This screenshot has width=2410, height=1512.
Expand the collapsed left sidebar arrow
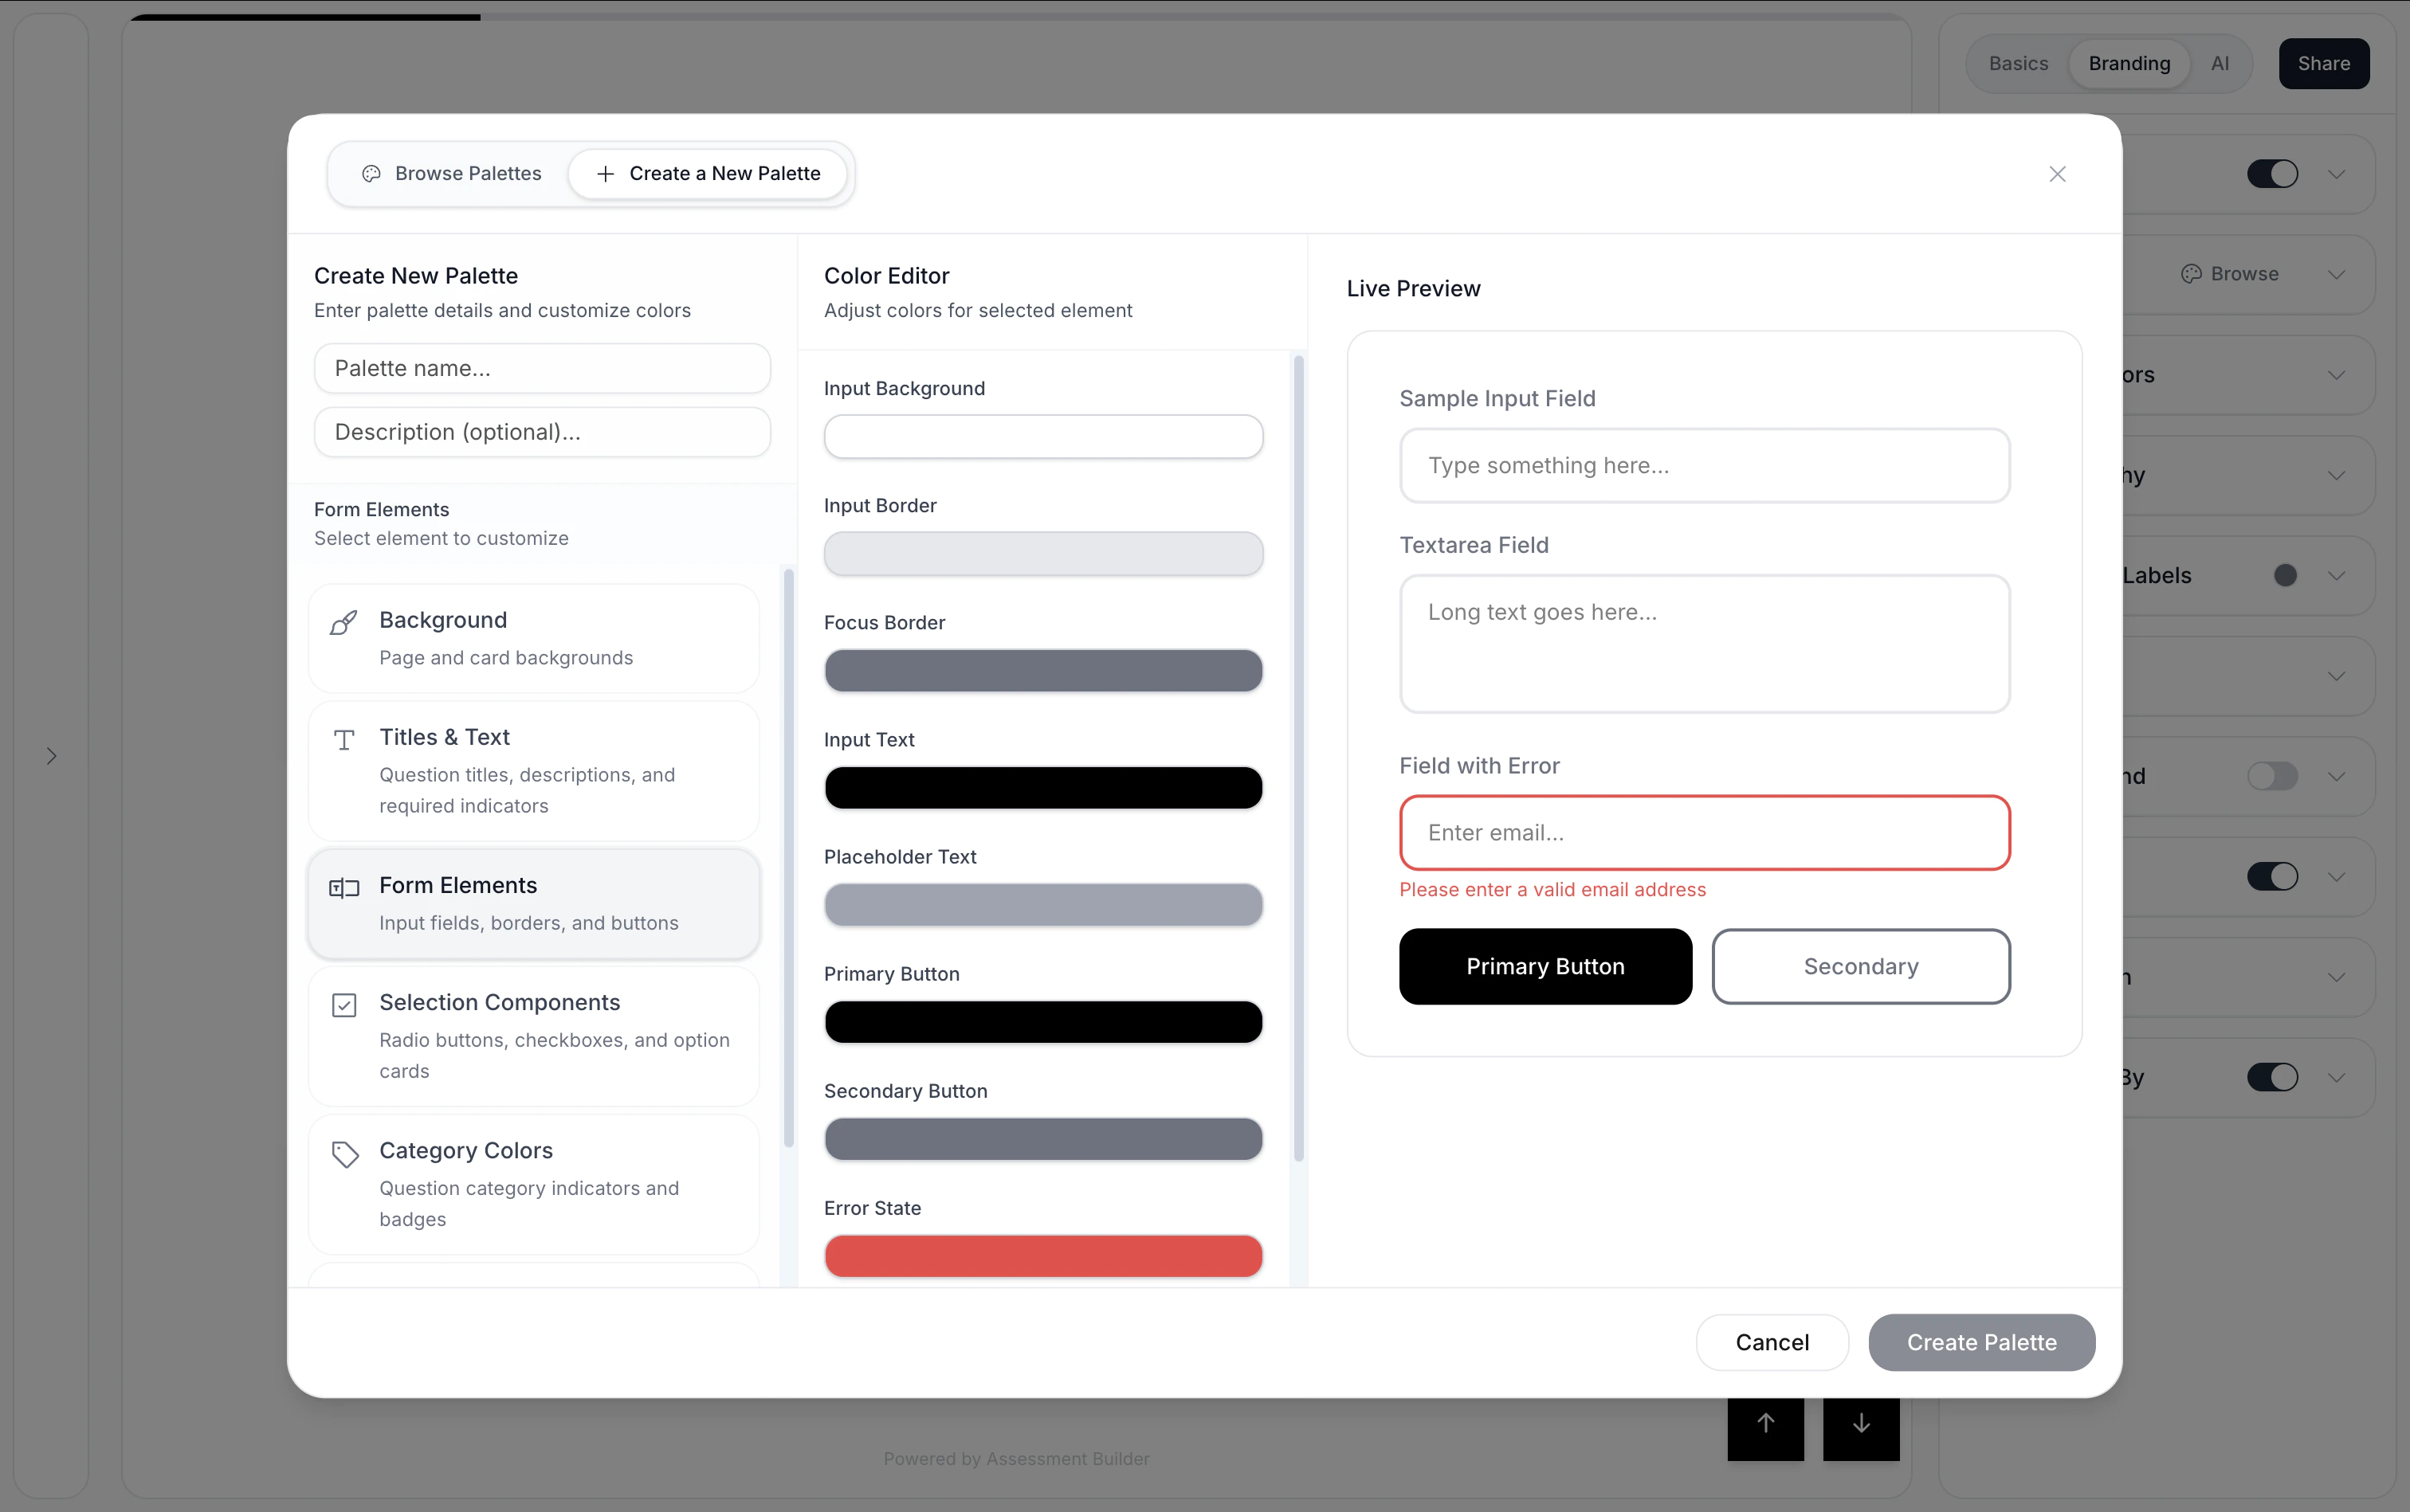53,756
